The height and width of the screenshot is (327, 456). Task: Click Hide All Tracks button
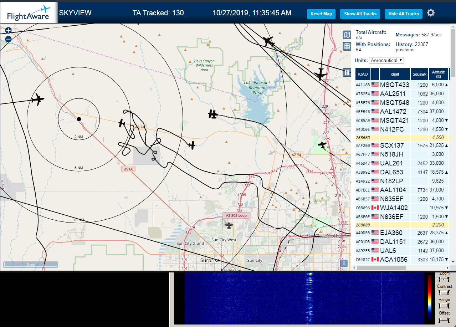click(404, 14)
